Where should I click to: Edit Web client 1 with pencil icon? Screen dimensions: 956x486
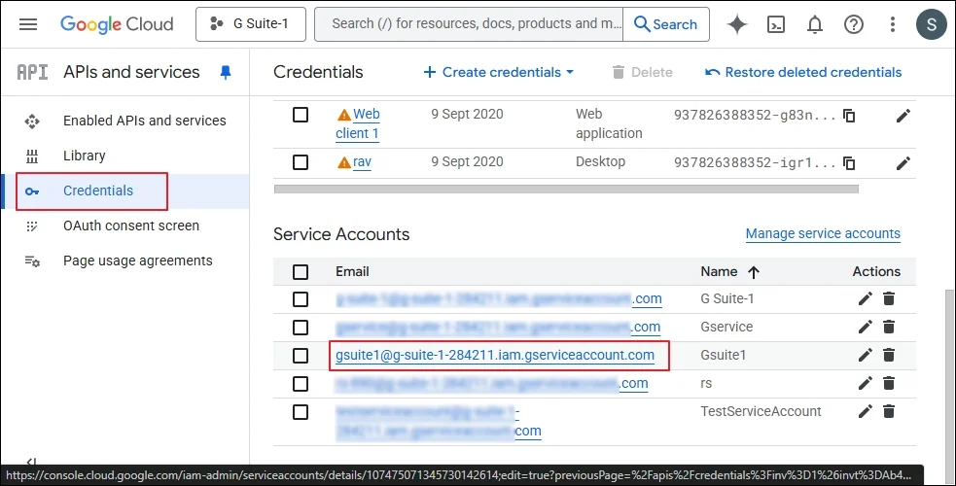[903, 115]
